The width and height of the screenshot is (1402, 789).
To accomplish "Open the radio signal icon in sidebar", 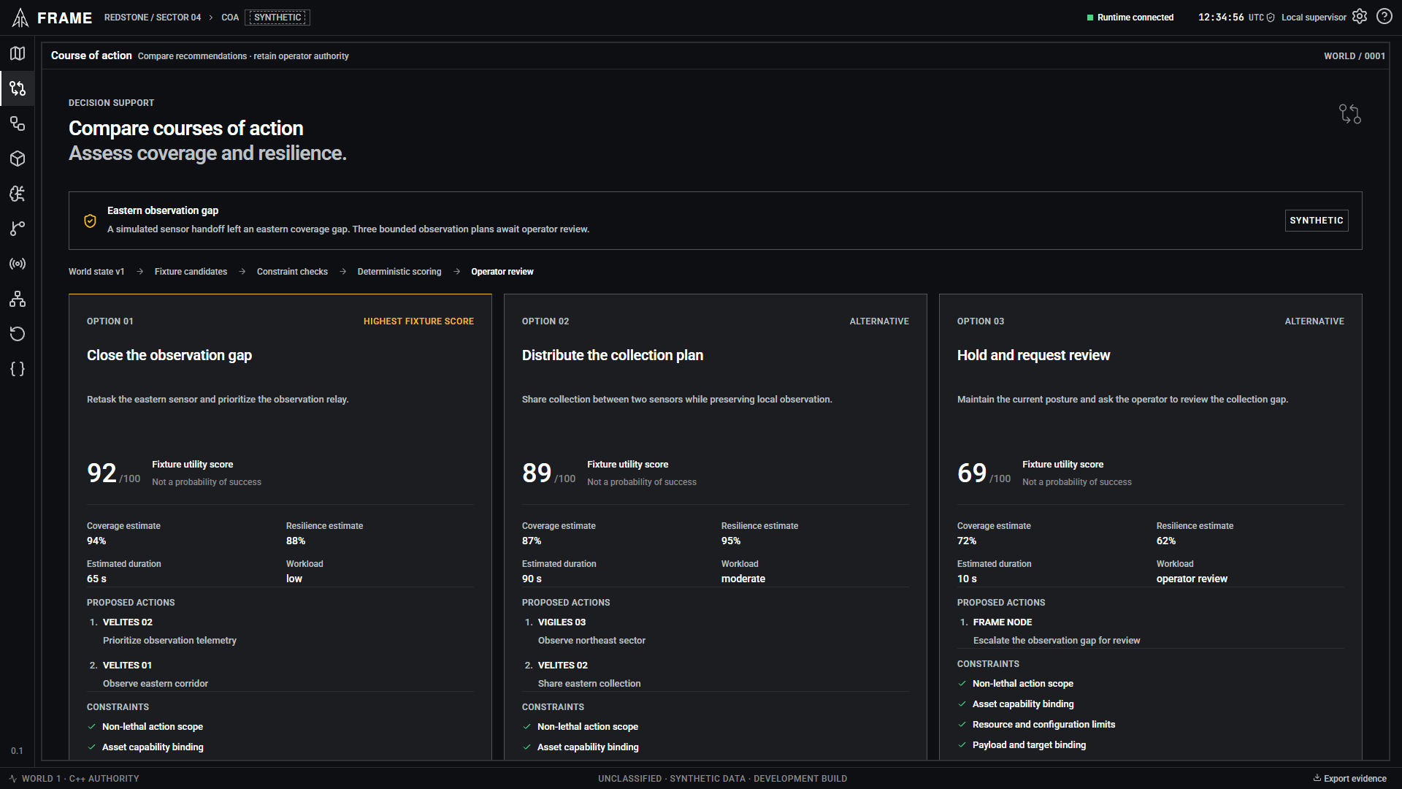I will (18, 264).
